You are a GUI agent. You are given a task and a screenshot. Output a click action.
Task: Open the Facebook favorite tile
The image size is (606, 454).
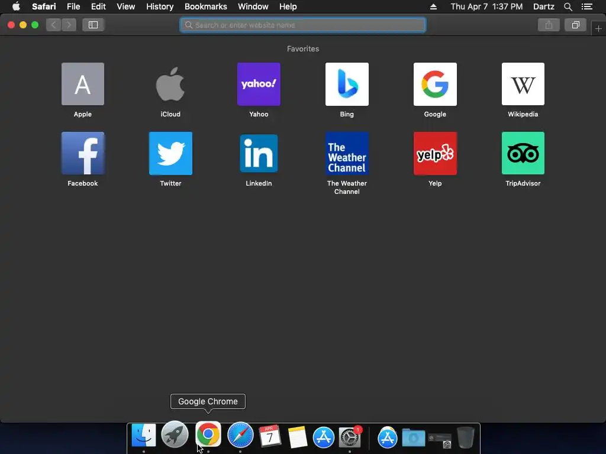pos(83,153)
